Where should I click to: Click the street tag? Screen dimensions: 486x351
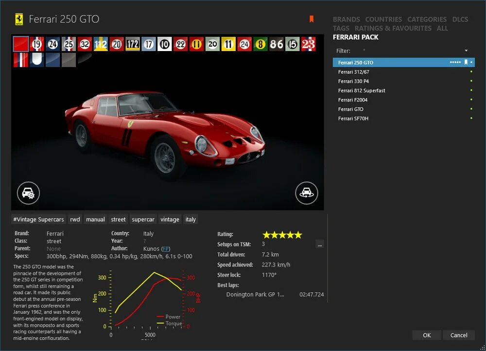(x=119, y=219)
